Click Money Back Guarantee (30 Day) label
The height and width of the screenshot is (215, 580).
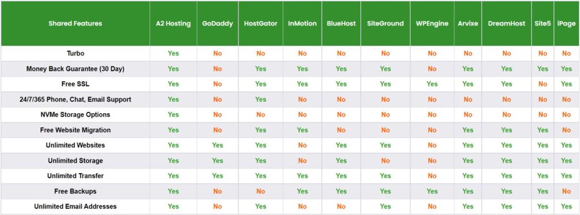tap(75, 68)
